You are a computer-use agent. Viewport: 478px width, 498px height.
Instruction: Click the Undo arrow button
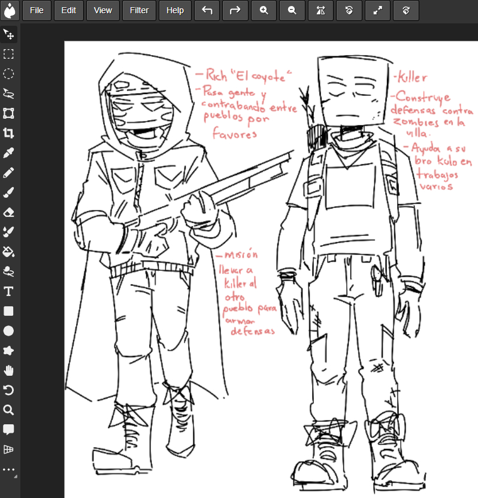pos(207,10)
